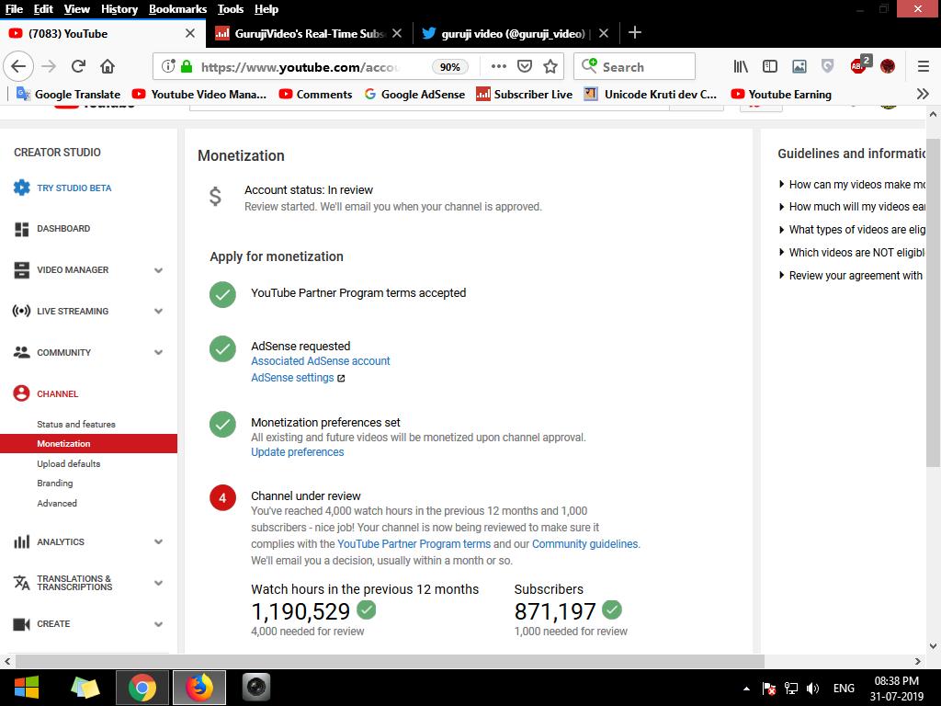
Task: Open the Associated AdSense account link
Action: coord(321,360)
